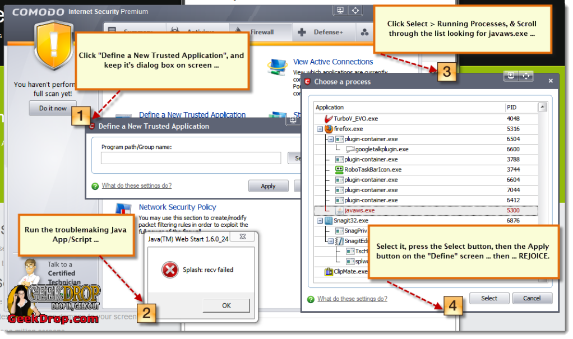Open the Firewall tab

point(261,32)
